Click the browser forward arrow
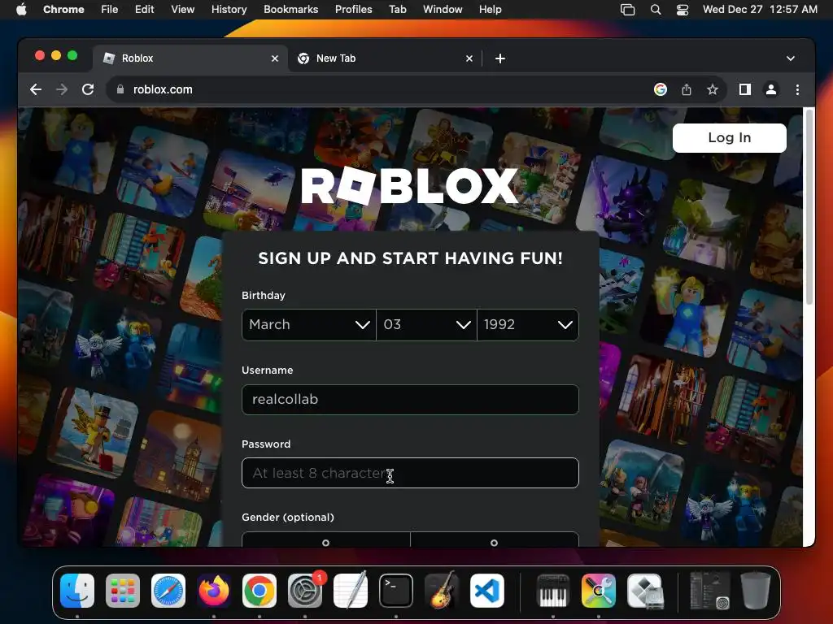 tap(62, 89)
